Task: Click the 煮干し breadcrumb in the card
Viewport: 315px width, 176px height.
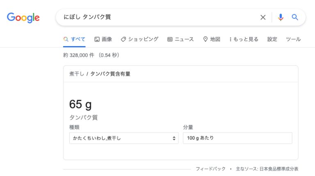Action: 77,74
